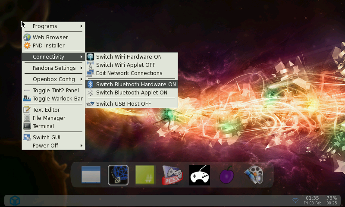Open Openbox Config menu entry

[53, 79]
